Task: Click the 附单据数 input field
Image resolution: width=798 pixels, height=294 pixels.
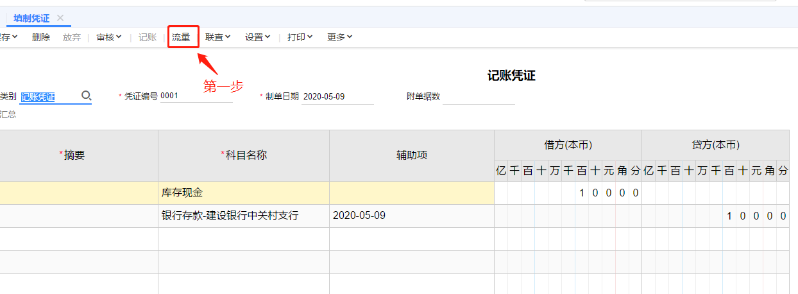Action: click(x=479, y=96)
